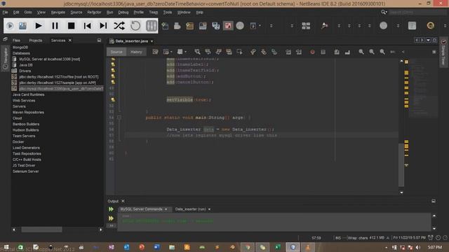Click the top green Re-run output arrows
The width and height of the screenshot is (449, 252).
click(111, 209)
